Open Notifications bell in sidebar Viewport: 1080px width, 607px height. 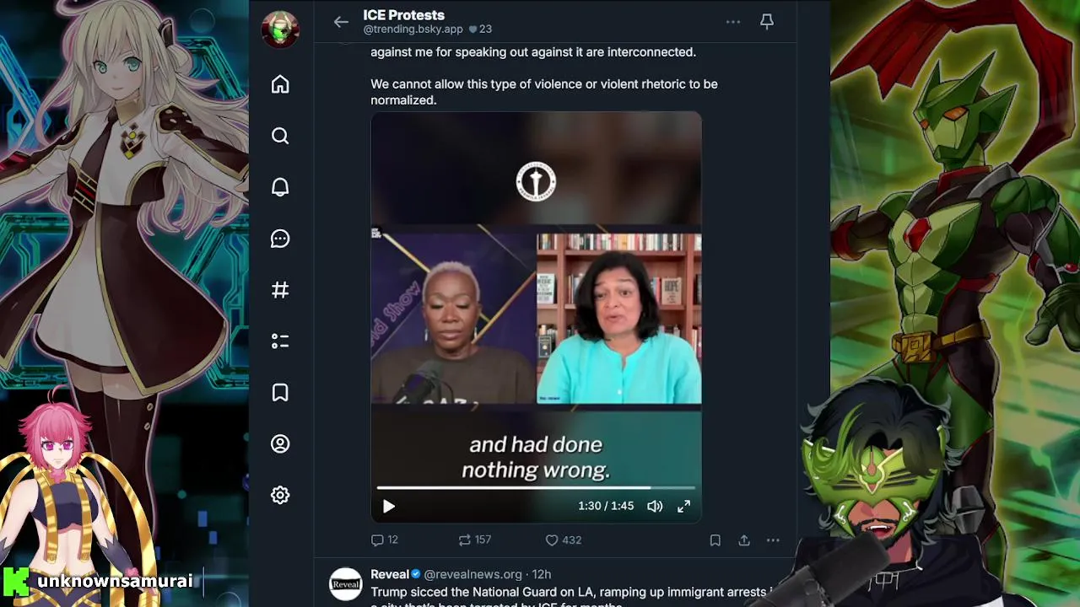point(280,187)
